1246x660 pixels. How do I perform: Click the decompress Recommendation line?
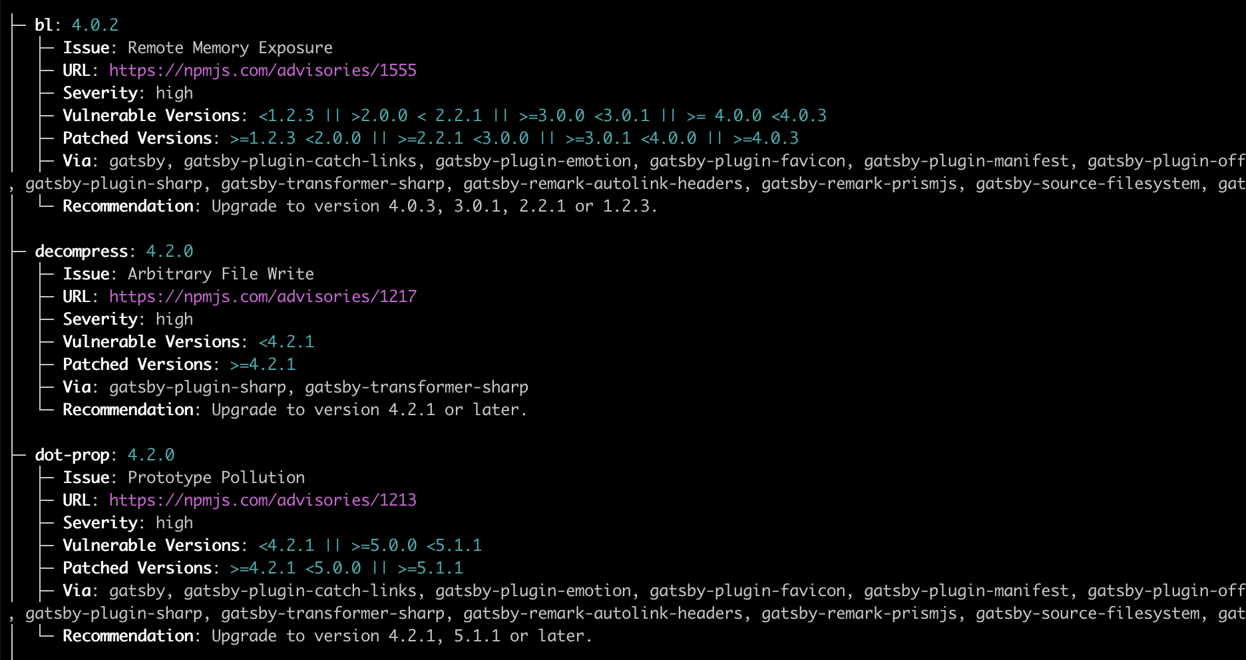[x=294, y=410]
